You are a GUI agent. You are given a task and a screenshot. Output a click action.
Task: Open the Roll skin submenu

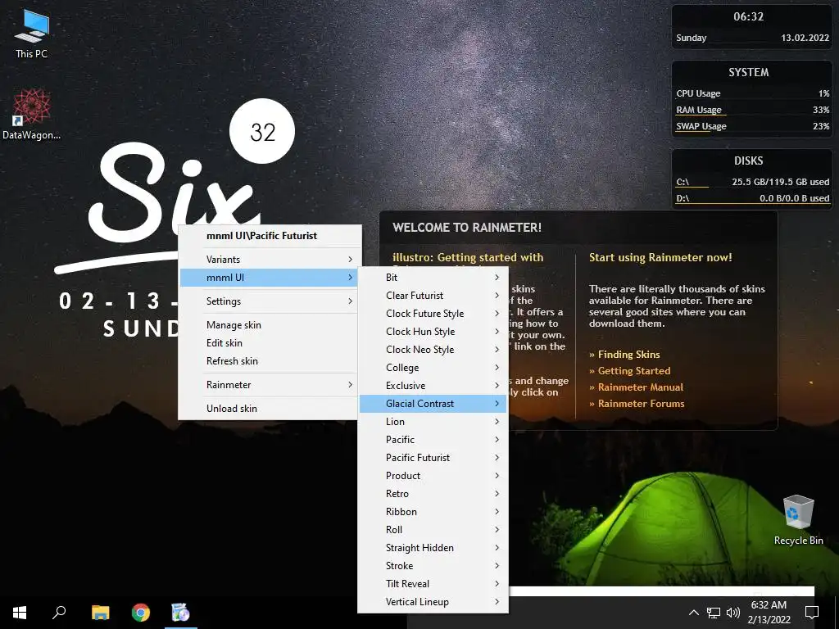coord(433,530)
